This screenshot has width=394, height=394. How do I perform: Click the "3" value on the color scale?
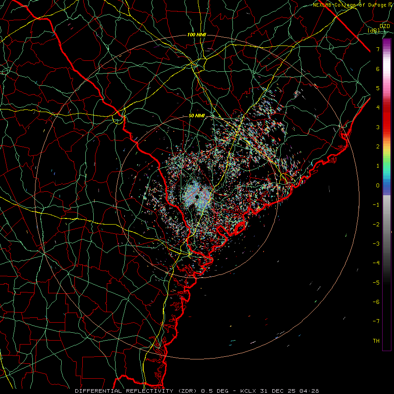click(378, 127)
